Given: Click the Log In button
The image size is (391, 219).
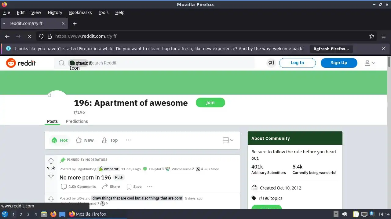Looking at the screenshot, I should click(297, 63).
